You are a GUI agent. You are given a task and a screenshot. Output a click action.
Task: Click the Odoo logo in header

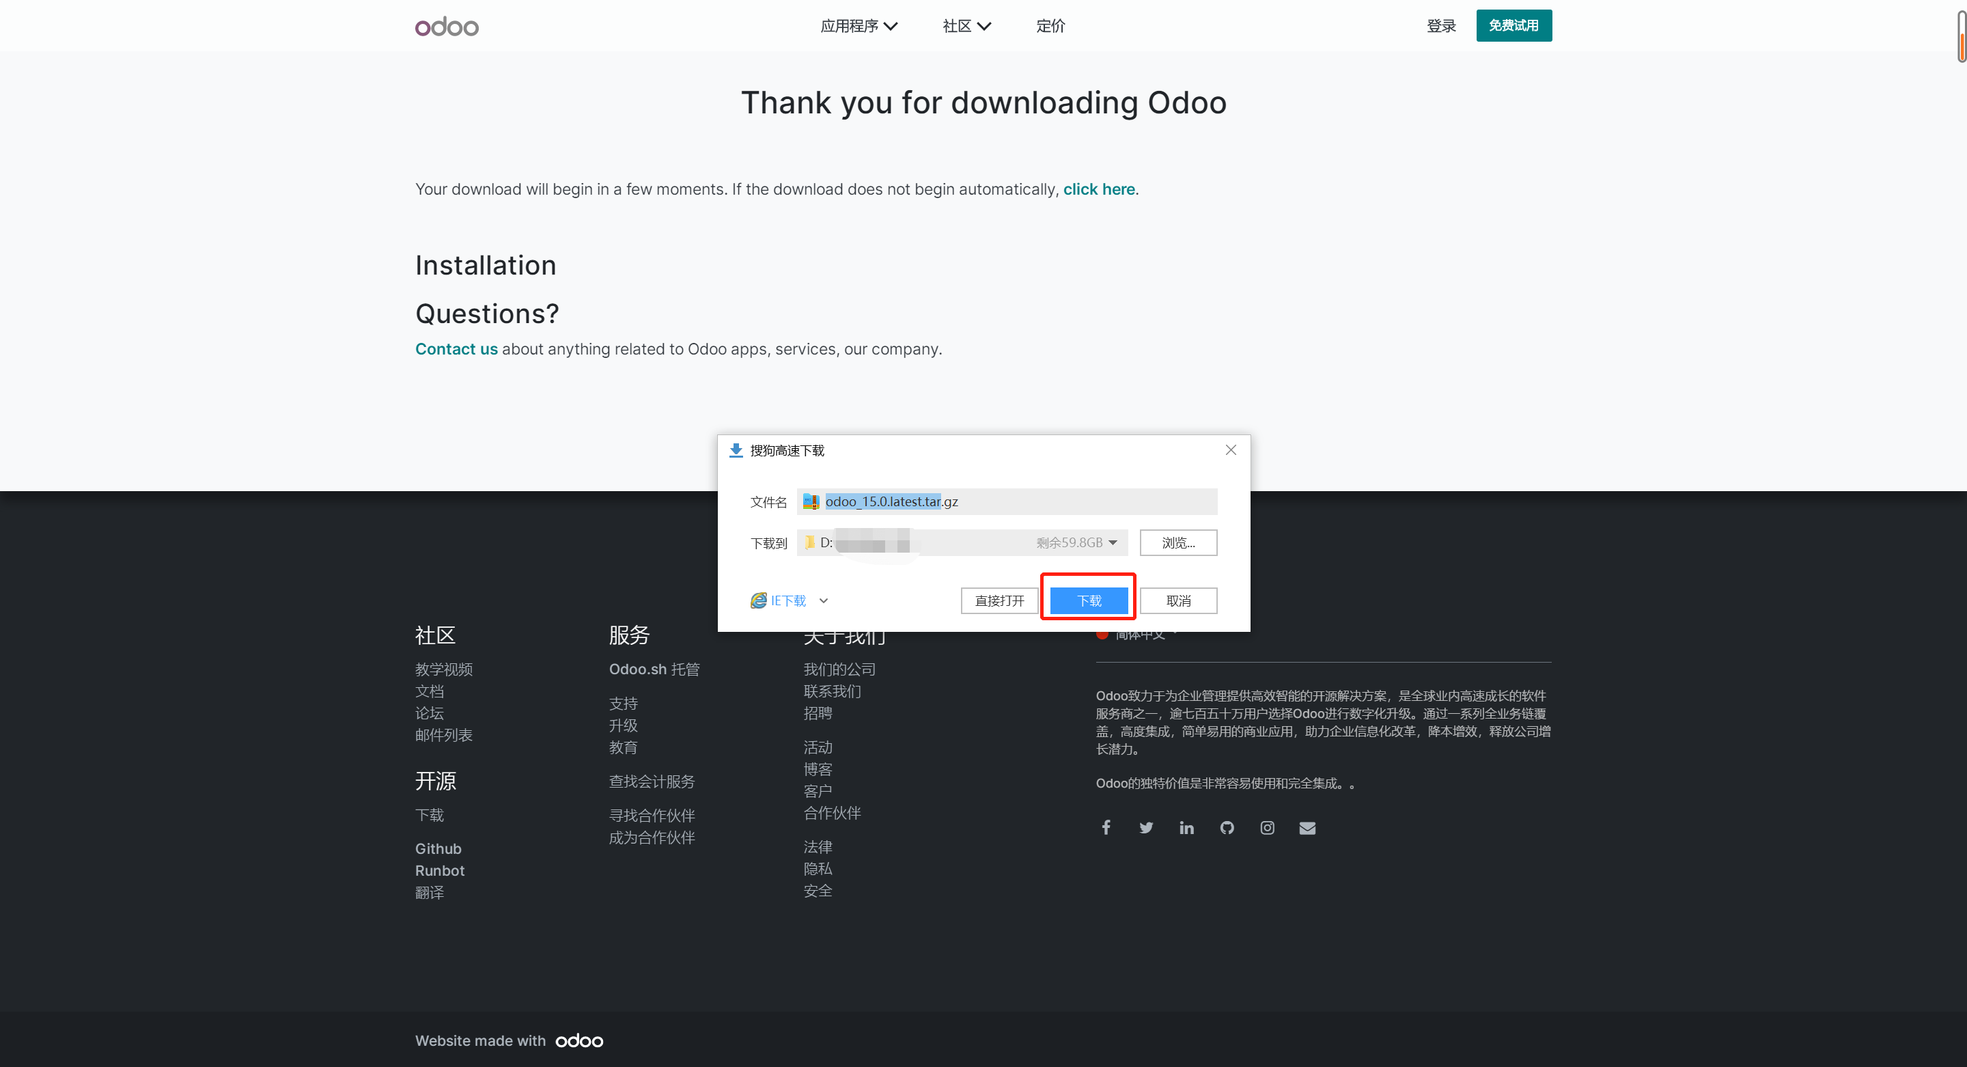[x=447, y=27]
